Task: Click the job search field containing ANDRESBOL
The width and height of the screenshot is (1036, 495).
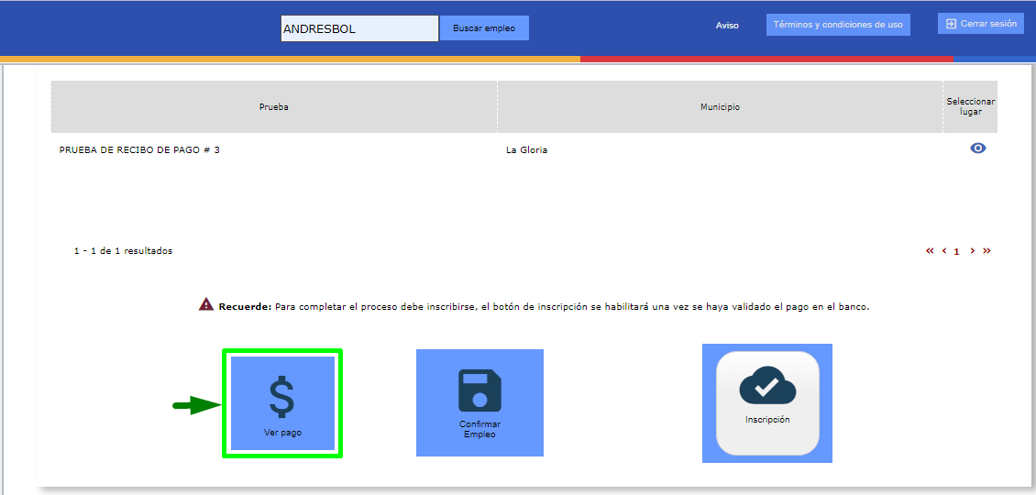Action: (x=358, y=28)
